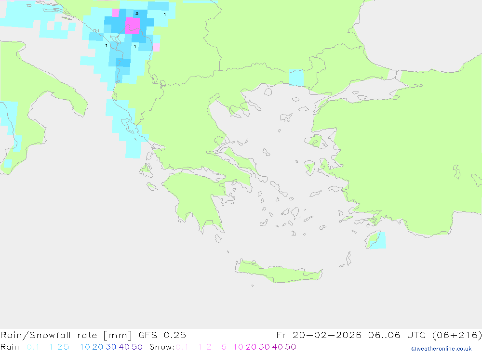The height and width of the screenshot is (353, 482).
Task: Click the '(06+216)' forecast offset text
Action: point(457,335)
